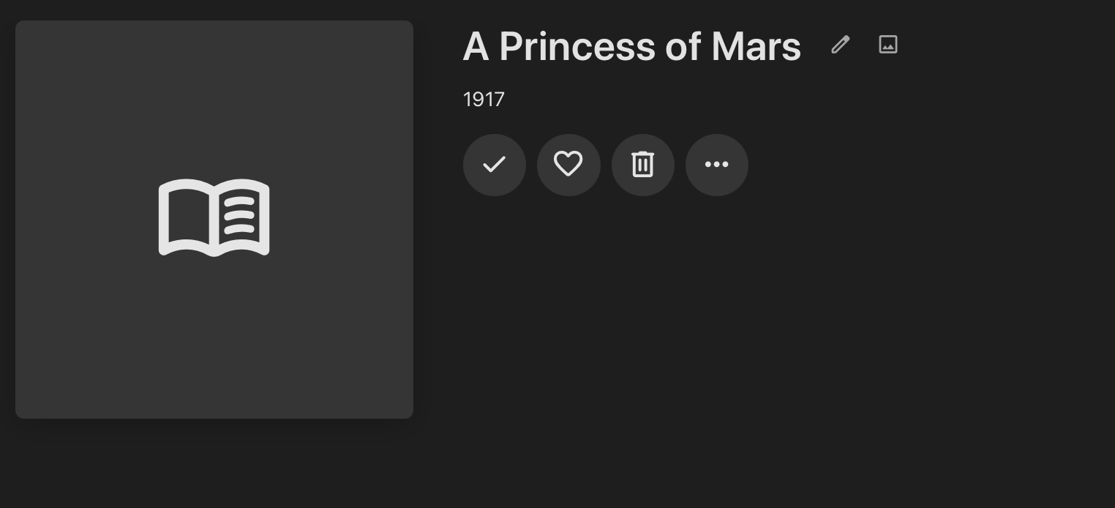Delete the book using the trash icon

(643, 165)
